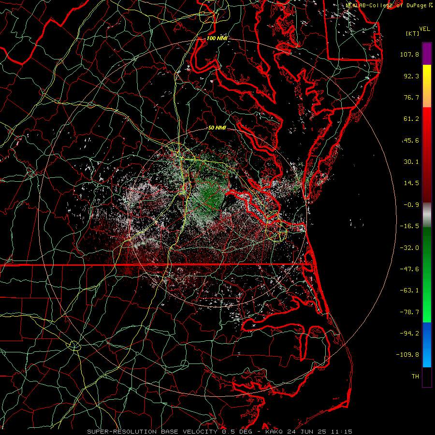
Task: Click the 30.1 velocity scale value
Action: pos(411,162)
